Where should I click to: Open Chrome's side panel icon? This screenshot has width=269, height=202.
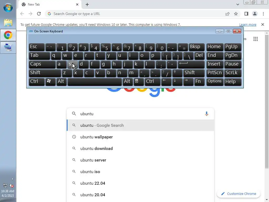(246, 14)
